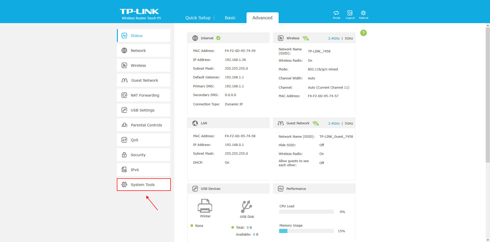Open the green help question icon
The height and width of the screenshot is (242, 490).
click(363, 33)
